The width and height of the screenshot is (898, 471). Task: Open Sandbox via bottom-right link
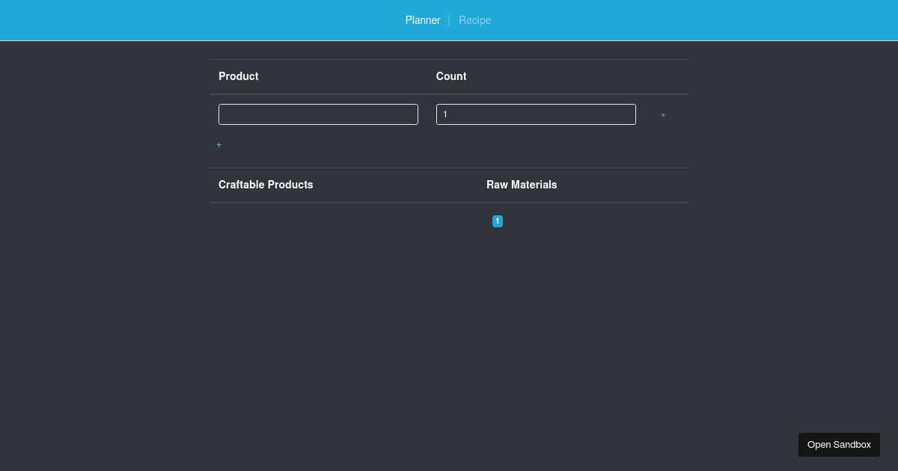coord(839,444)
